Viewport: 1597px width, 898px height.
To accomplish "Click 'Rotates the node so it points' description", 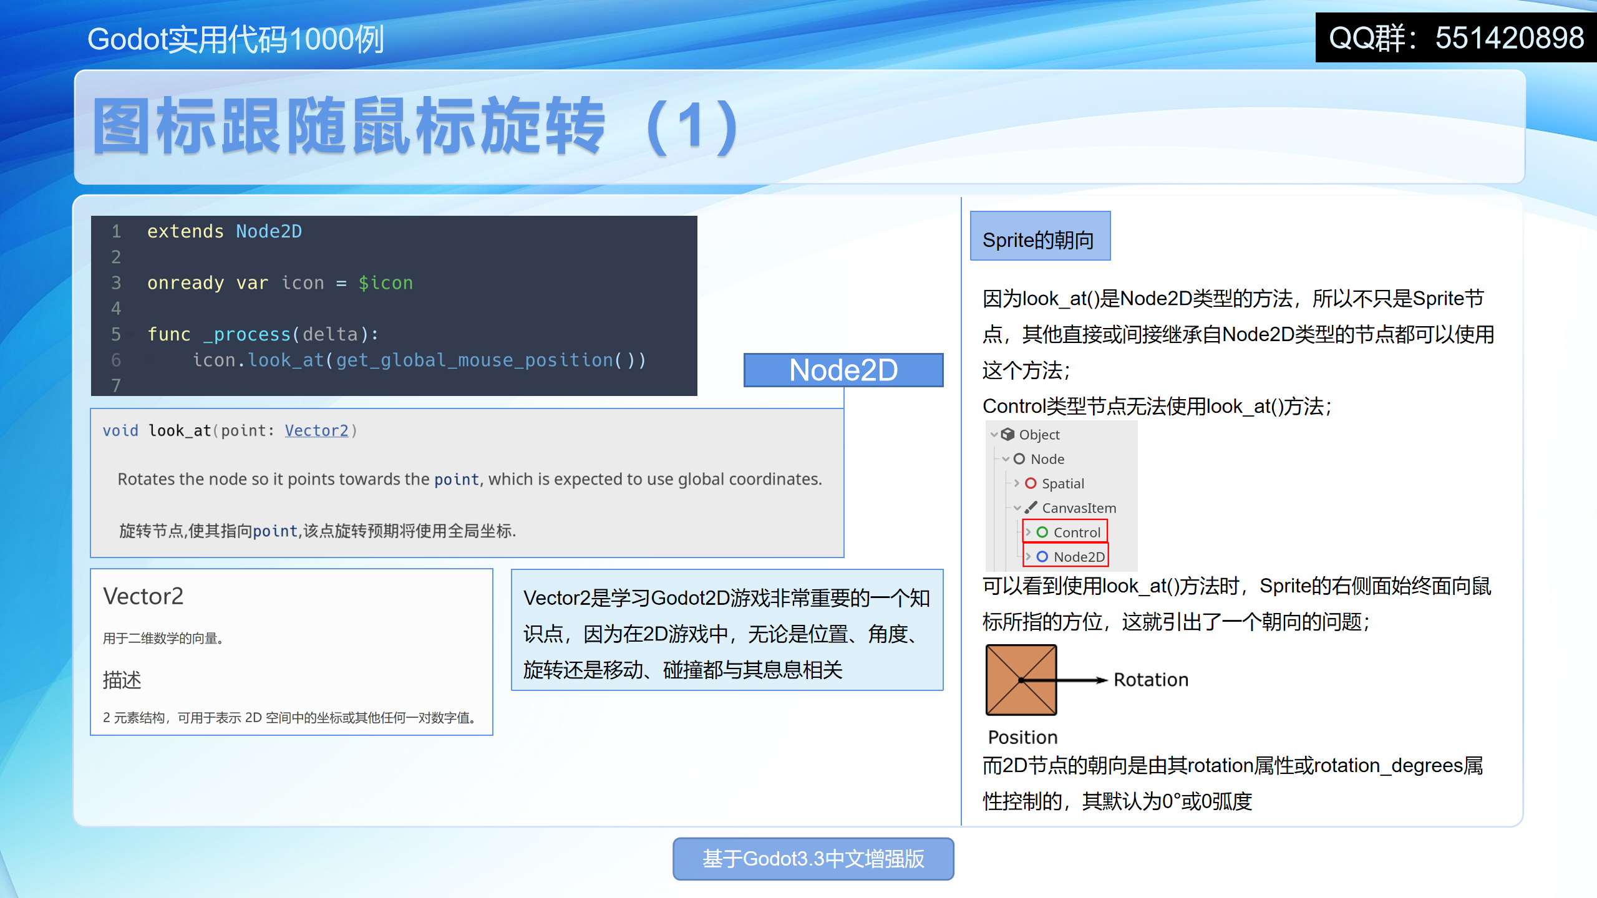I will pyautogui.click(x=470, y=479).
